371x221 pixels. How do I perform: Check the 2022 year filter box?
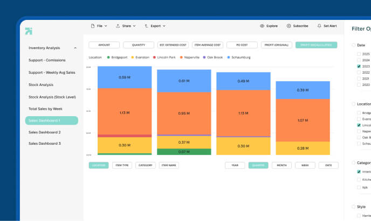pos(359,72)
